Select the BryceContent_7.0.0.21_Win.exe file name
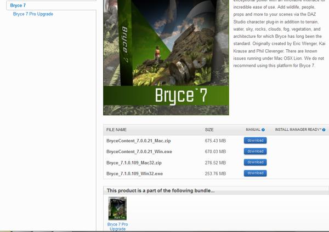The height and width of the screenshot is (232, 329). 139,152
